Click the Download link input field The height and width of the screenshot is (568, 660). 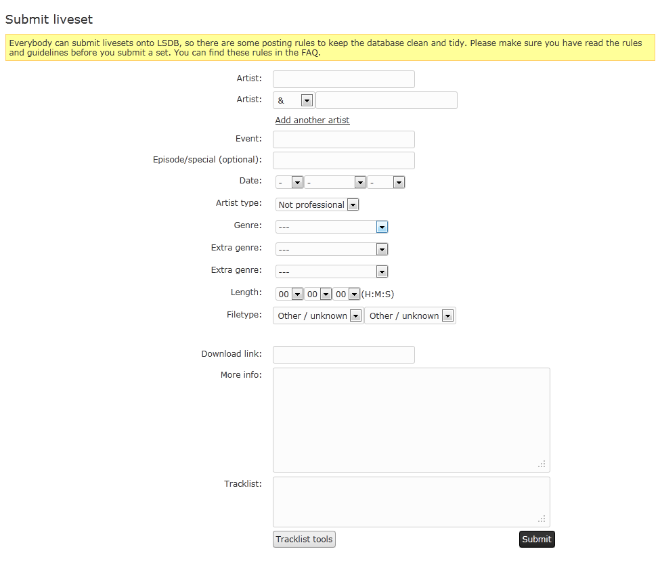[x=343, y=355]
